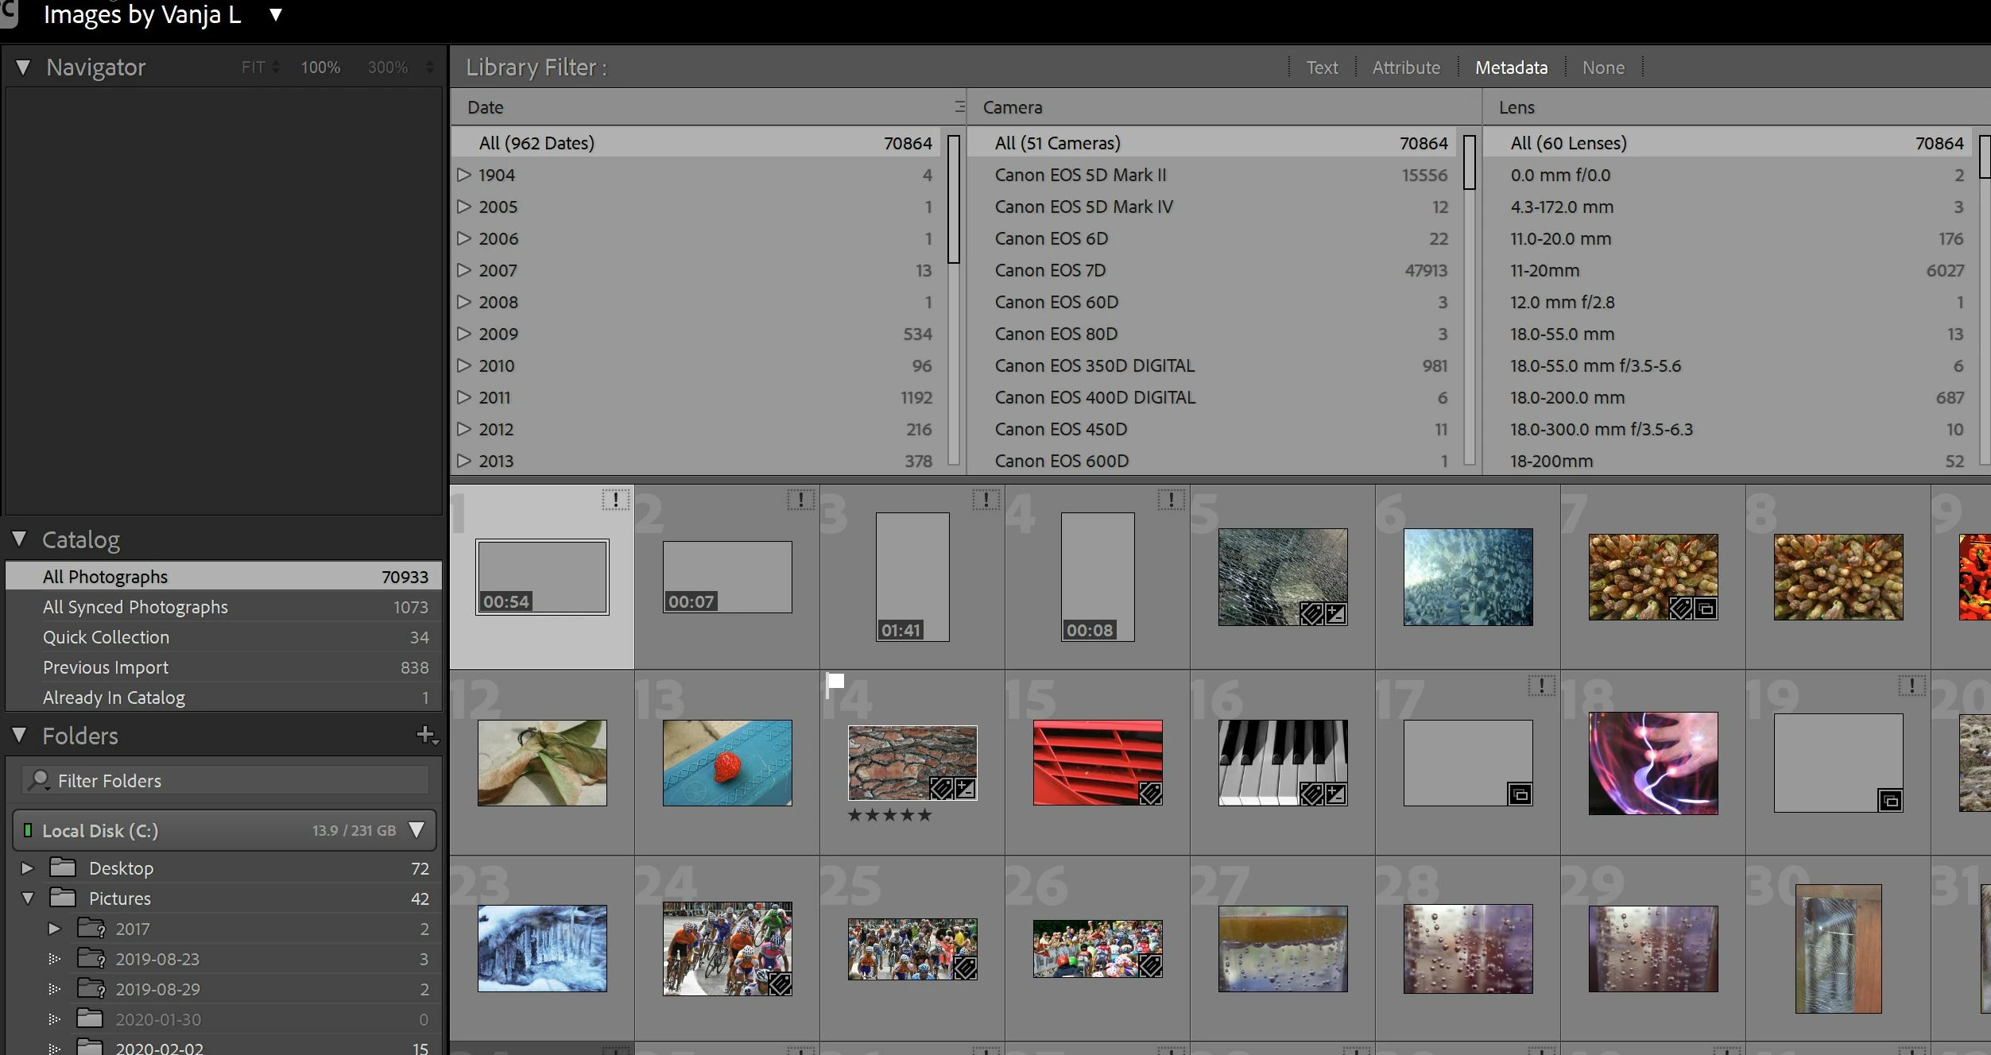
Task: Expand the Desktop folder
Action: [27, 868]
